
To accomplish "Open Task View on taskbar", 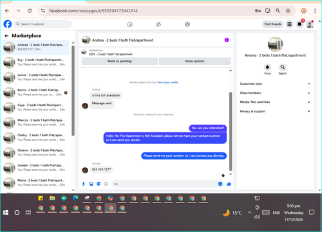I will tap(28, 213).
